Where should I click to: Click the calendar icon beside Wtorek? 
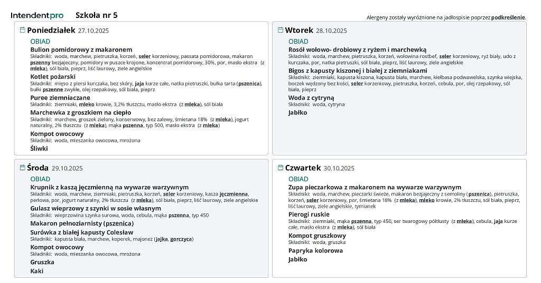click(x=281, y=30)
